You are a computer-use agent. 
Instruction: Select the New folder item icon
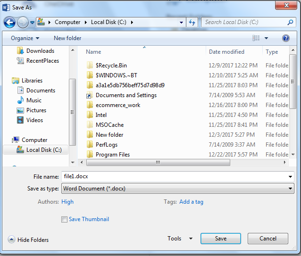point(90,135)
